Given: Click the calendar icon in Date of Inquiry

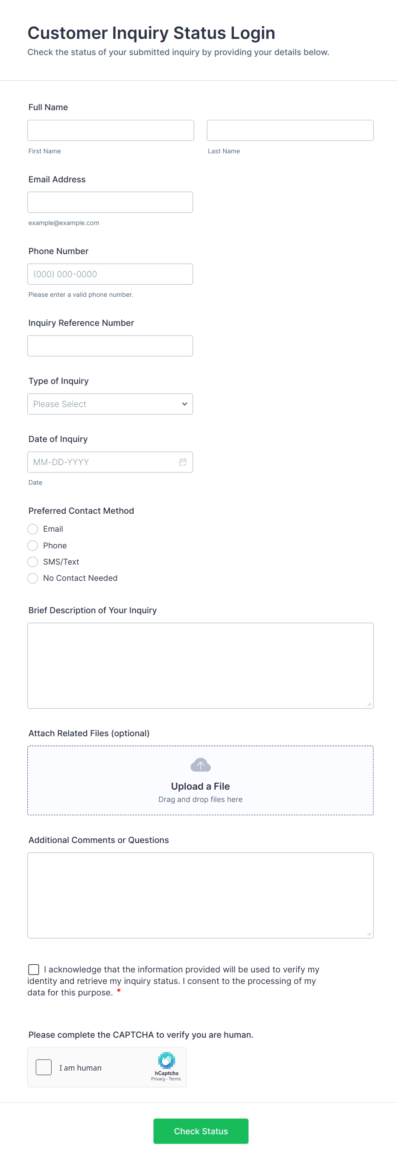Looking at the screenshot, I should pos(183,462).
